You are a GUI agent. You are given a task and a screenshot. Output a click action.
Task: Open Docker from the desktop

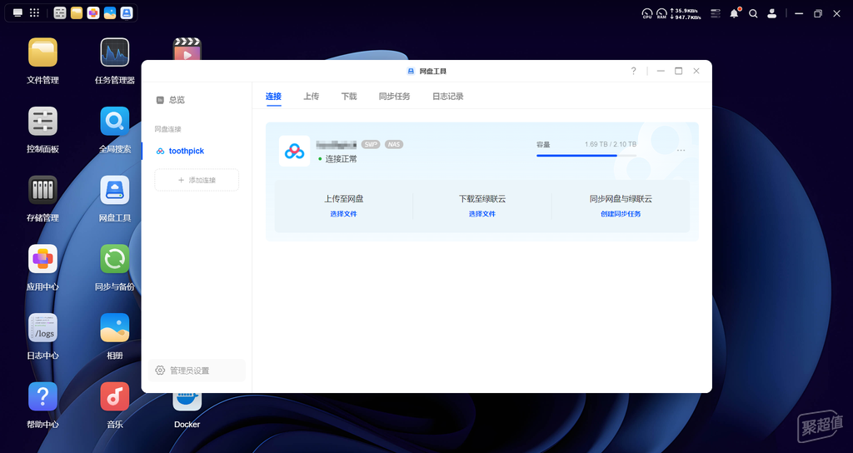click(x=187, y=402)
